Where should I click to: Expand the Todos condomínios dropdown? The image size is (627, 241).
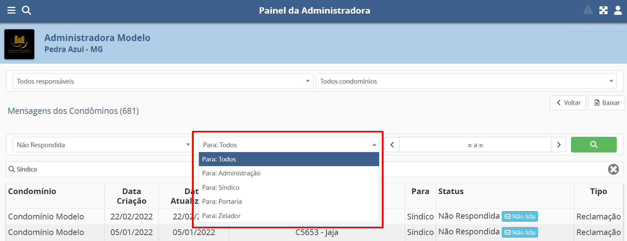466,81
